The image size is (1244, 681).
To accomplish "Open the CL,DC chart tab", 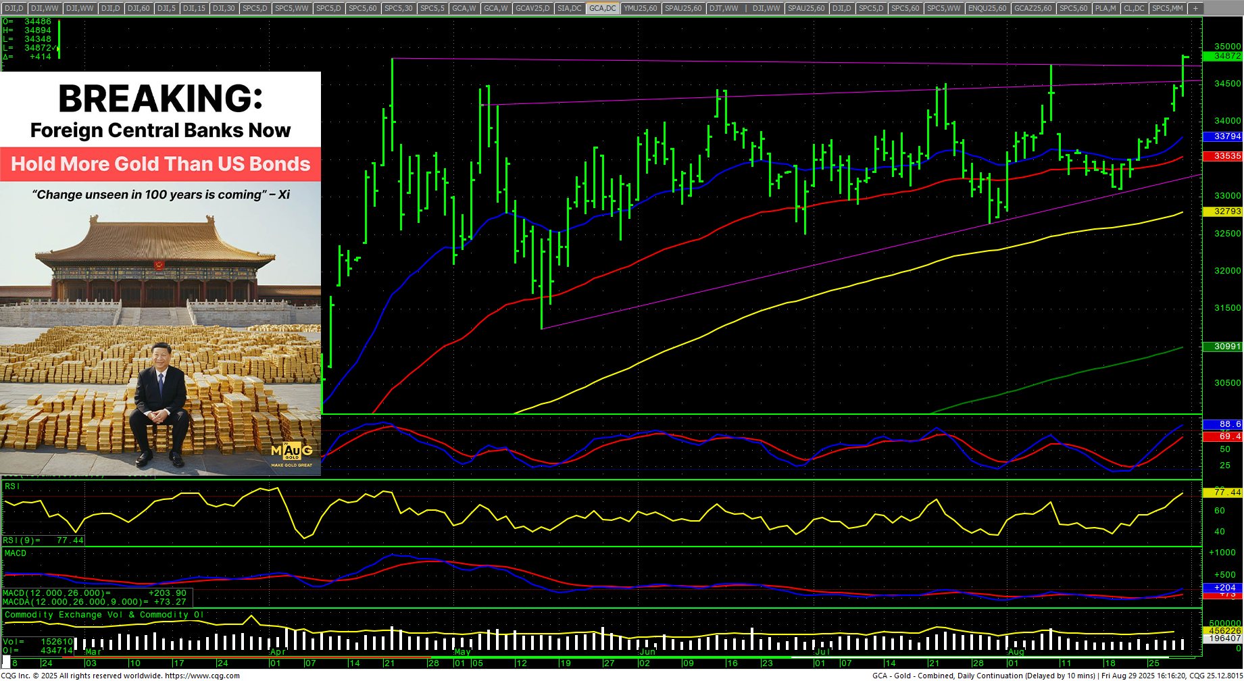I will pos(1134,8).
